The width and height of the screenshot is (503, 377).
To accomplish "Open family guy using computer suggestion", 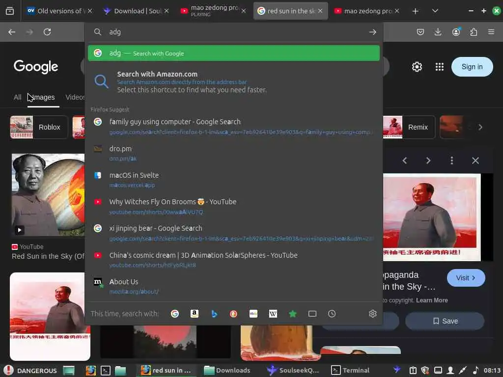I will tap(233, 127).
